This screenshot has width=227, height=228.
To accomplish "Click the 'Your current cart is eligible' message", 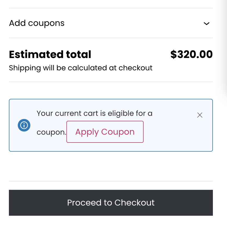I will point(94,113).
